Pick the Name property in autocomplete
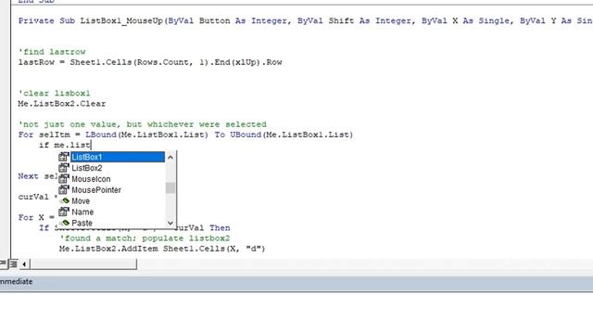This screenshot has height=334, width=593. tap(82, 212)
